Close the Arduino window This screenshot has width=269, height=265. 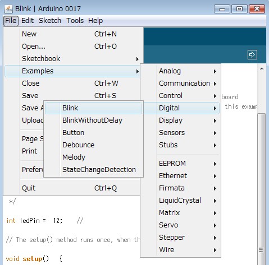coord(257,9)
